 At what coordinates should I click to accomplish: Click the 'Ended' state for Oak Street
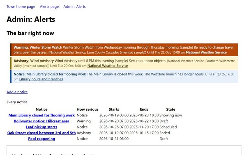(x=165, y=133)
